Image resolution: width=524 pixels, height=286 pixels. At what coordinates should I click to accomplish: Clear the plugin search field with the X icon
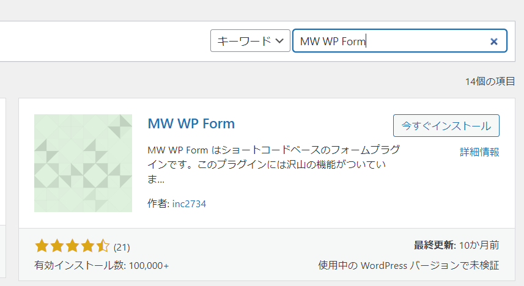(493, 42)
